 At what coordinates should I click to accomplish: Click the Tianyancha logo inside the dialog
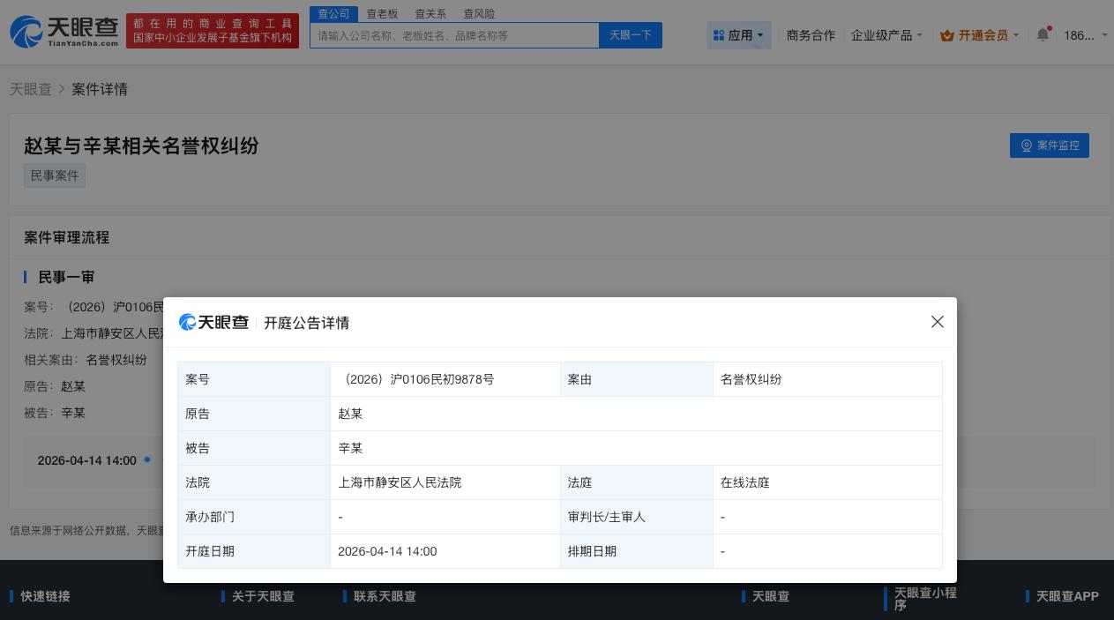click(213, 323)
